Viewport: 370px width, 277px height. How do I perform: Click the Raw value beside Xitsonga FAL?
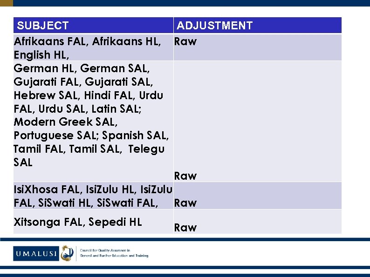coord(185,228)
